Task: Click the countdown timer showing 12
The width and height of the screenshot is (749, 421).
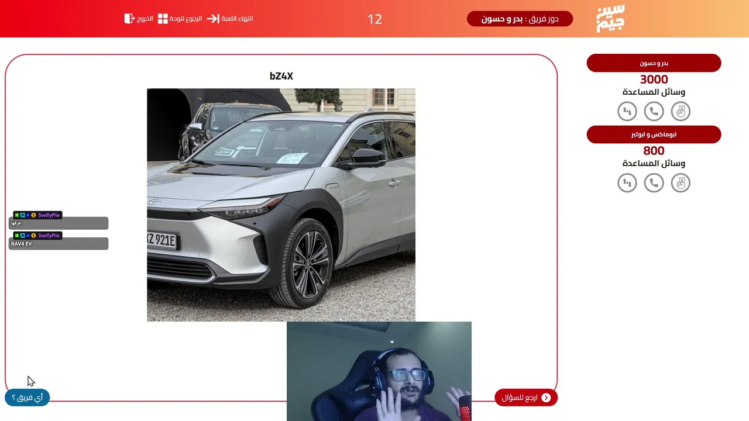Action: [374, 19]
